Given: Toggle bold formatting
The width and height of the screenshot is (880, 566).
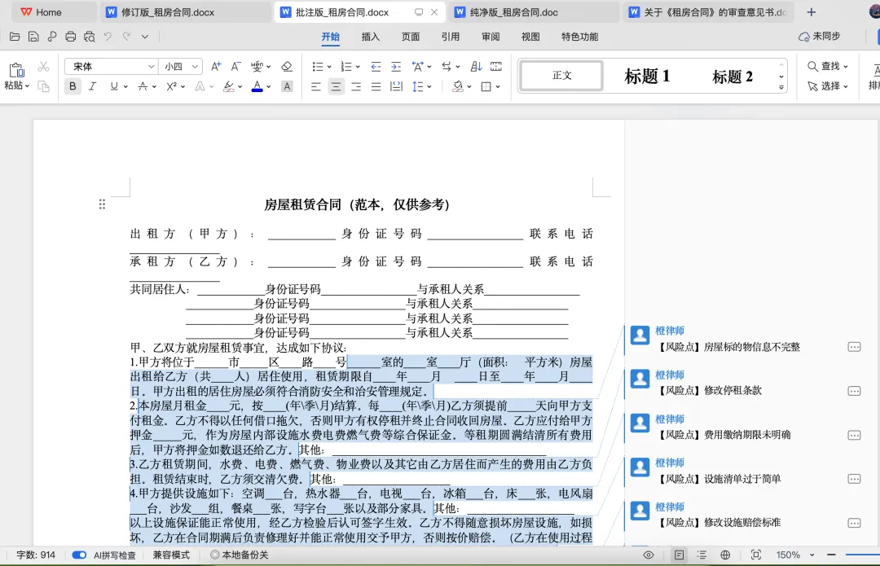Looking at the screenshot, I should click(x=73, y=86).
